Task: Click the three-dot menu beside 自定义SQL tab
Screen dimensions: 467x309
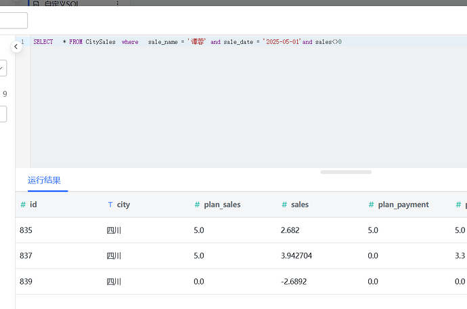Action: [118, 3]
